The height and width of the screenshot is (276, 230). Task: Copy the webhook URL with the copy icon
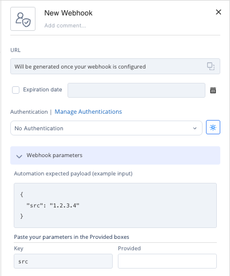[211, 66]
